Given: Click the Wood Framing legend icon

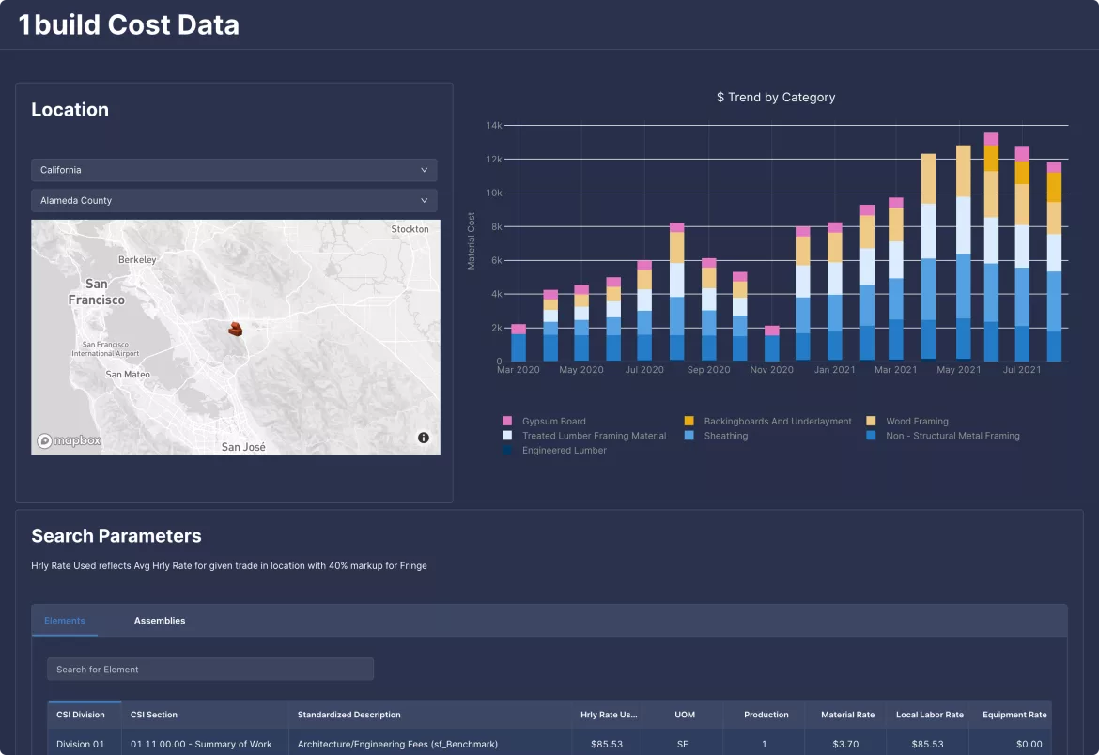Looking at the screenshot, I should coord(870,421).
